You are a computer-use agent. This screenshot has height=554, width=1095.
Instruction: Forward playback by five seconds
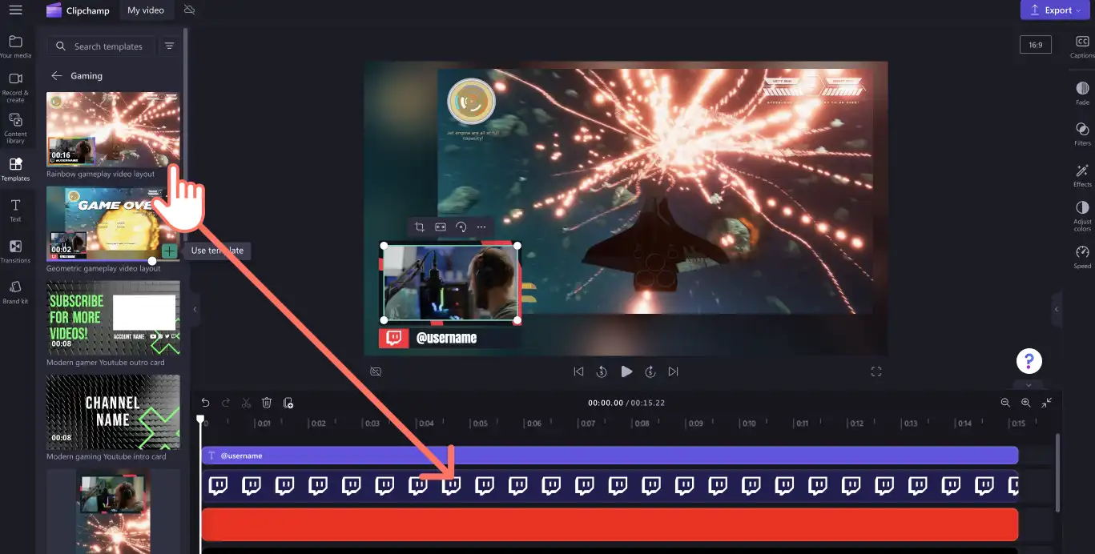point(650,371)
